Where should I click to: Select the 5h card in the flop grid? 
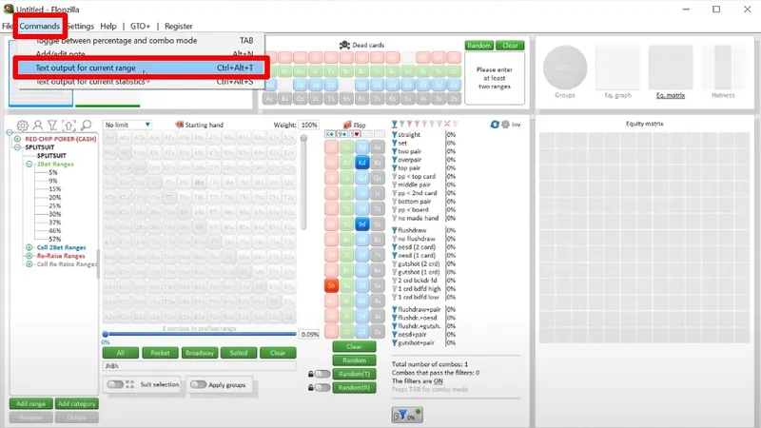pos(331,285)
